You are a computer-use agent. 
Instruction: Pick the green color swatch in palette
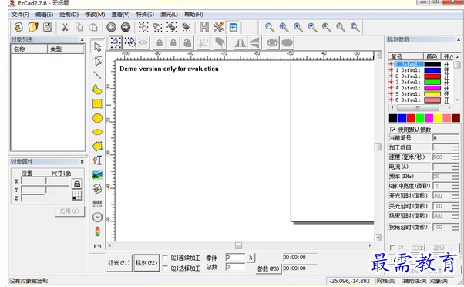point(420,118)
